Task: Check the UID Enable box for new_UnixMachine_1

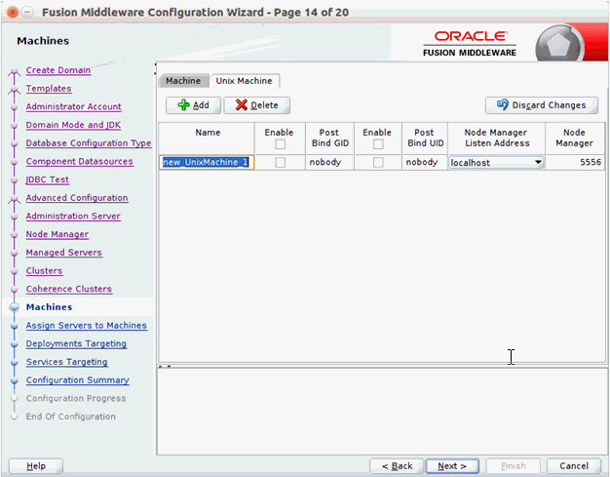Action: click(378, 162)
